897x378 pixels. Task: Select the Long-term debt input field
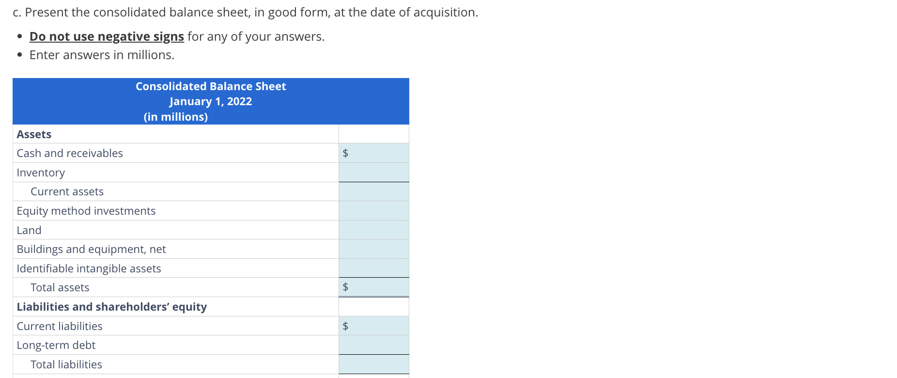coord(374,345)
